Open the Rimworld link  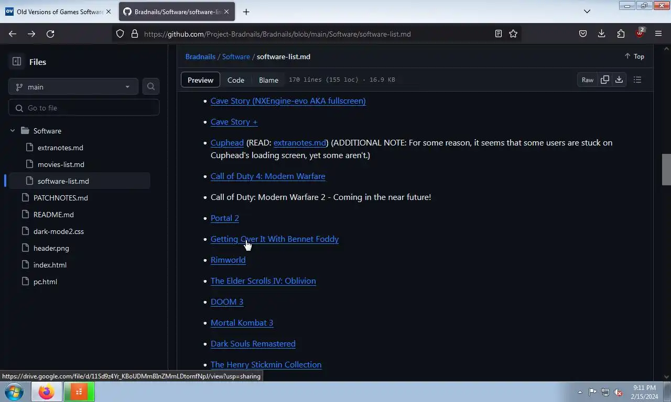[x=228, y=260]
